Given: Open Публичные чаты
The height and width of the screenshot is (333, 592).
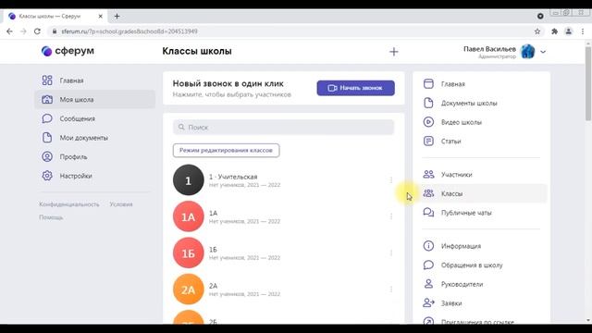Looking at the screenshot, I should point(457,213).
